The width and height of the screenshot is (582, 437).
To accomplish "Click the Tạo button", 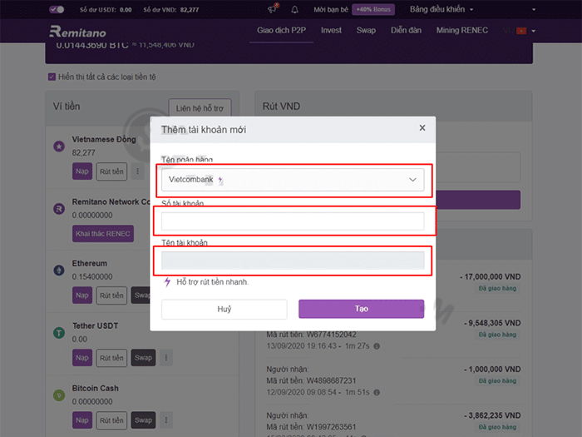I will 361,309.
